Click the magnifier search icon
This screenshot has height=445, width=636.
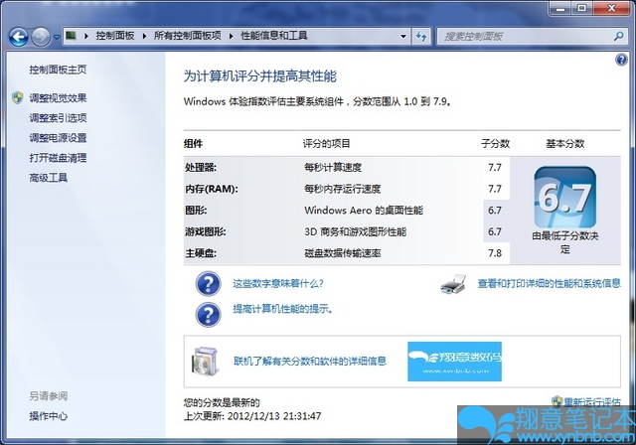point(618,36)
